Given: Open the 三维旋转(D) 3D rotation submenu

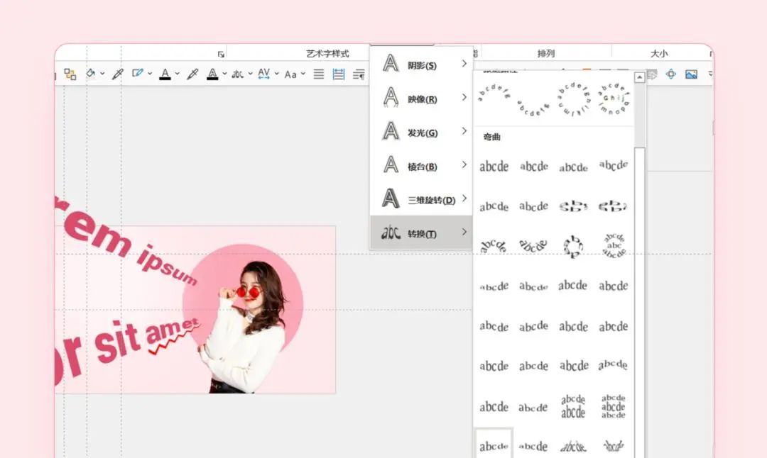Looking at the screenshot, I should (x=420, y=199).
